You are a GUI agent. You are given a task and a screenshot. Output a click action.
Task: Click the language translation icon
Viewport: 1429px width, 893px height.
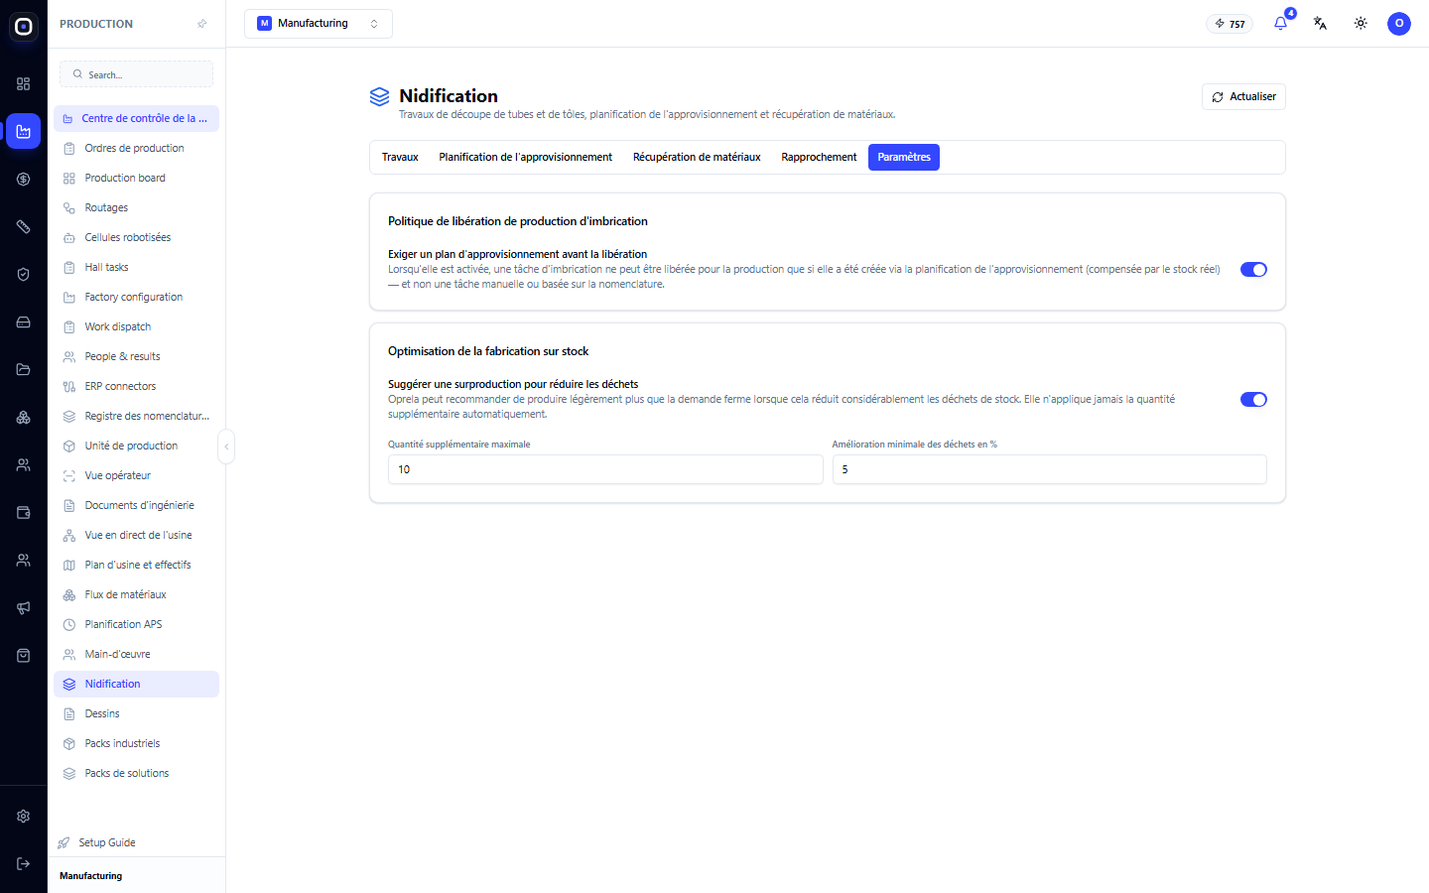[1320, 23]
